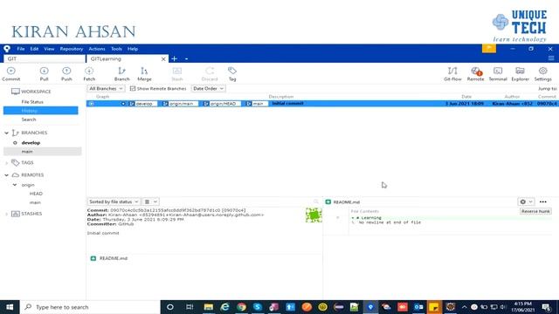559x314 pixels.
Task: Open the file list view mode dropdown
Action: tap(150, 201)
